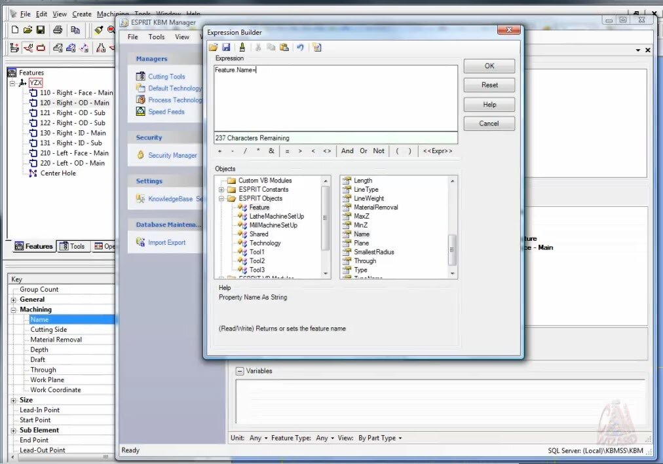
Task: Click the Open file icon in ESPRIT toolbar
Action: pyautogui.click(x=28, y=29)
